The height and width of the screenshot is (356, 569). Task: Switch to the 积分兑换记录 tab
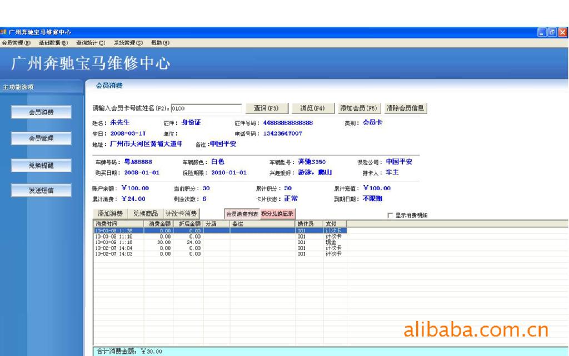click(x=277, y=214)
